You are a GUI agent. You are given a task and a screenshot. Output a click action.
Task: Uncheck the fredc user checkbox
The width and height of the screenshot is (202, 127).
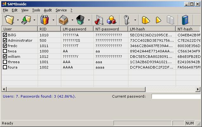coord(5,46)
